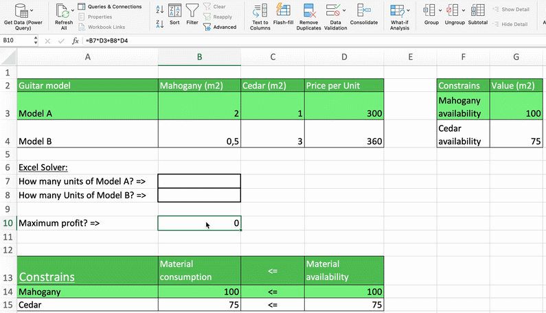
Task: Click Remove Duplicates in the ribbon
Action: (x=309, y=16)
